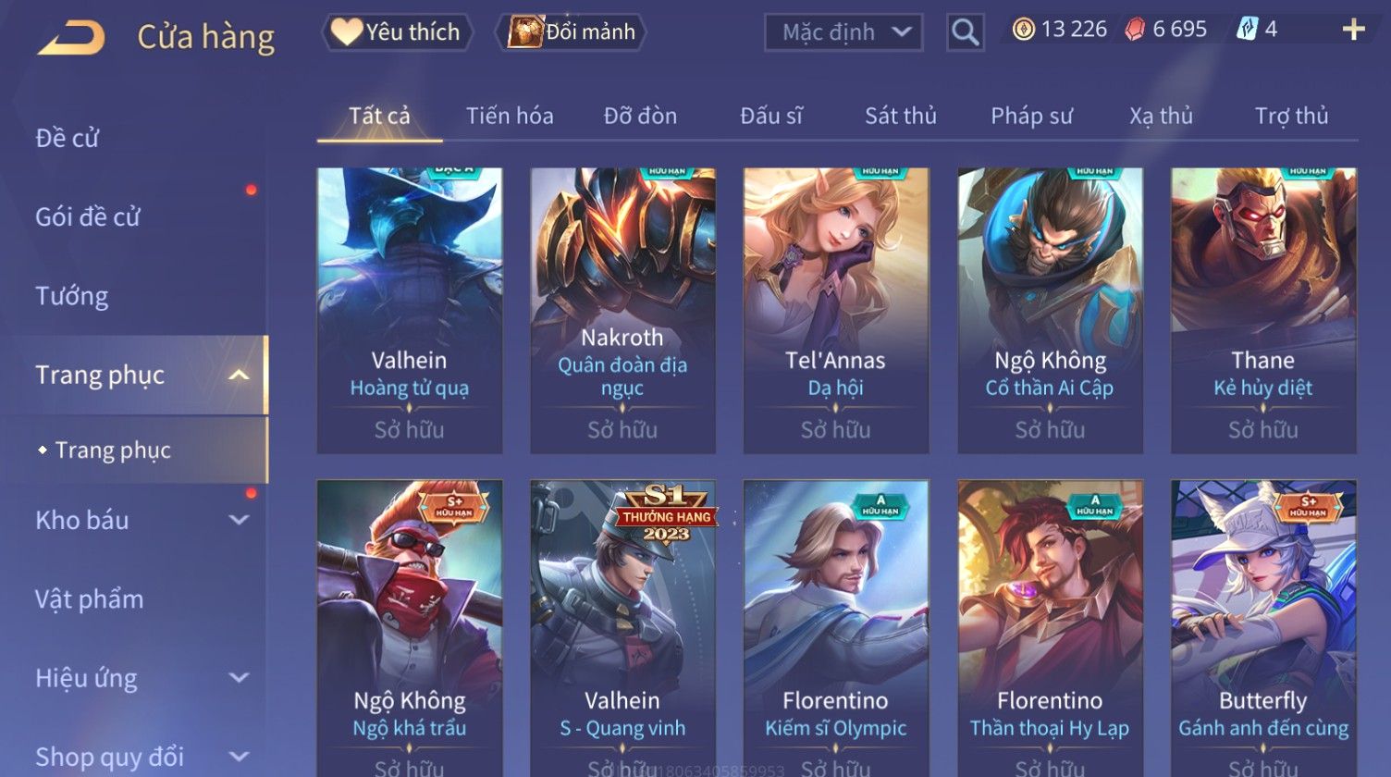This screenshot has width=1391, height=777.
Task: Click the red ruby currency icon
Action: coord(1135,31)
